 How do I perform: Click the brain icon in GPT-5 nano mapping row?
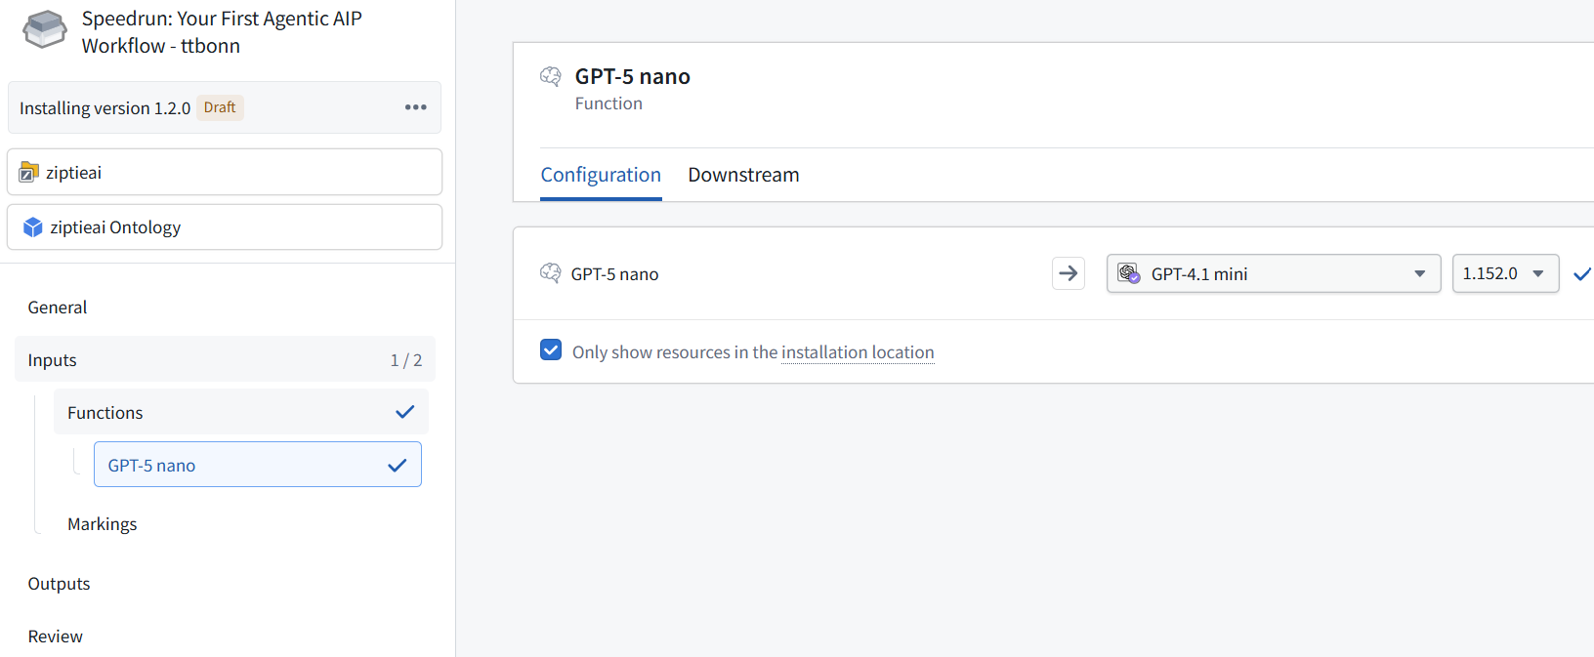[x=551, y=273]
